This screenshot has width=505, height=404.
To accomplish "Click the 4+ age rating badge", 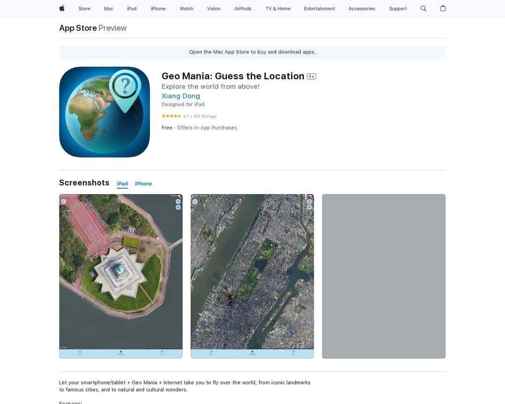I will 311,76.
